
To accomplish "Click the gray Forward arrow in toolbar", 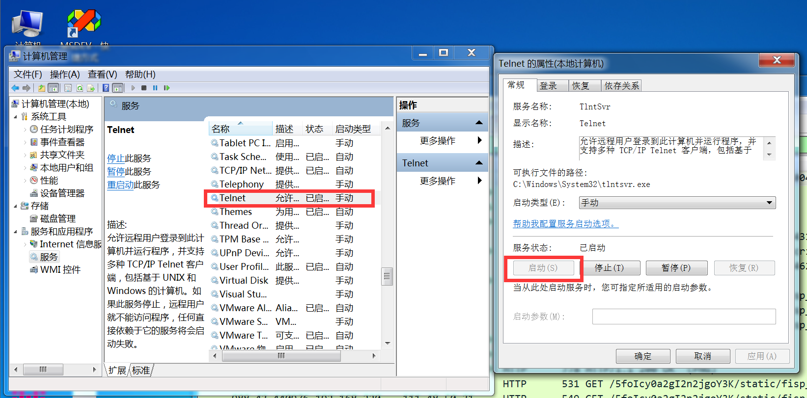I will coord(27,88).
